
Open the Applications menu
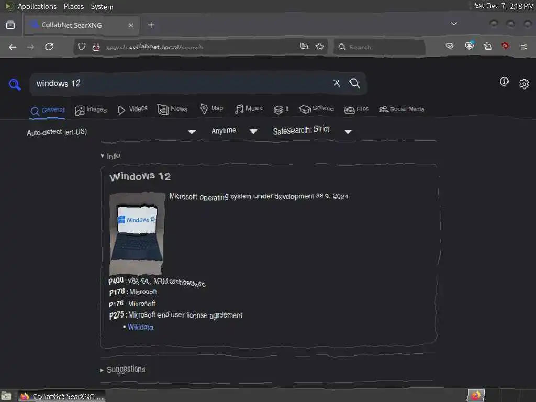click(x=37, y=6)
